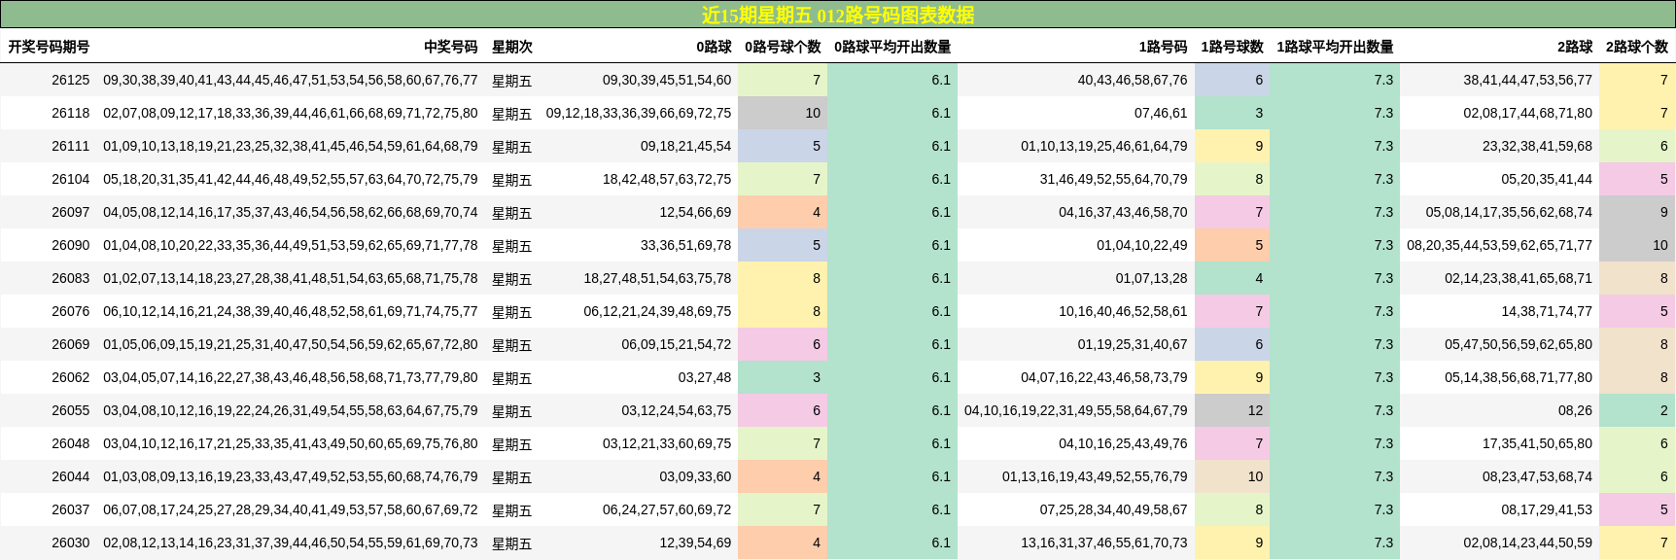Select period number 26097
The height and width of the screenshot is (560, 1676).
click(70, 212)
